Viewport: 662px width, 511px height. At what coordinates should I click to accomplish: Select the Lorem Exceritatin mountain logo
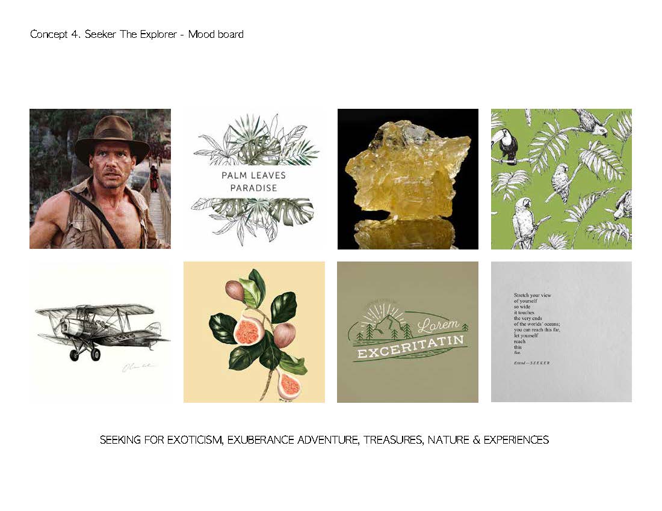tap(408, 332)
